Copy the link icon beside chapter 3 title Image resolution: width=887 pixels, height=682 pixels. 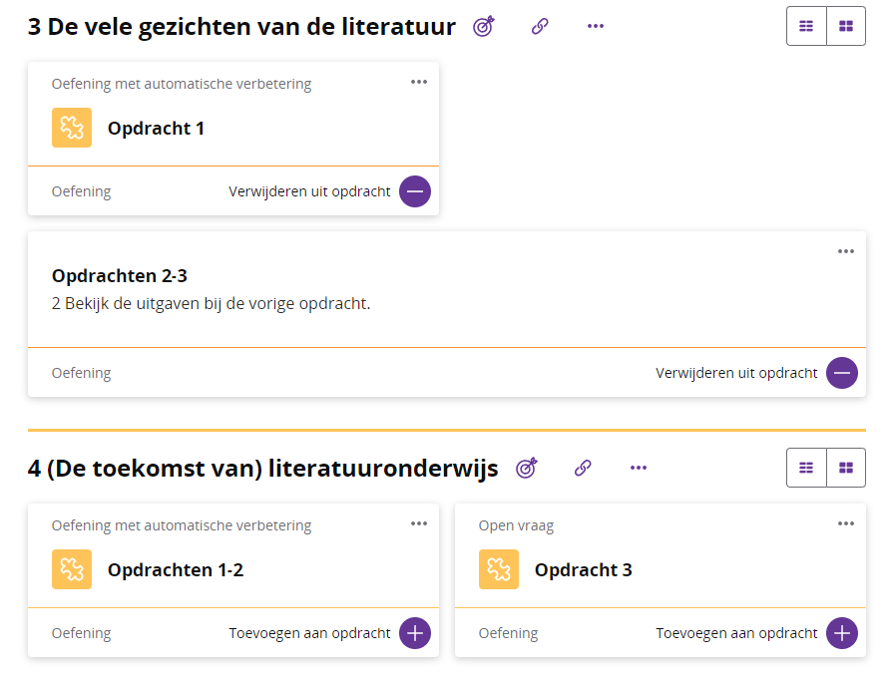point(540,26)
